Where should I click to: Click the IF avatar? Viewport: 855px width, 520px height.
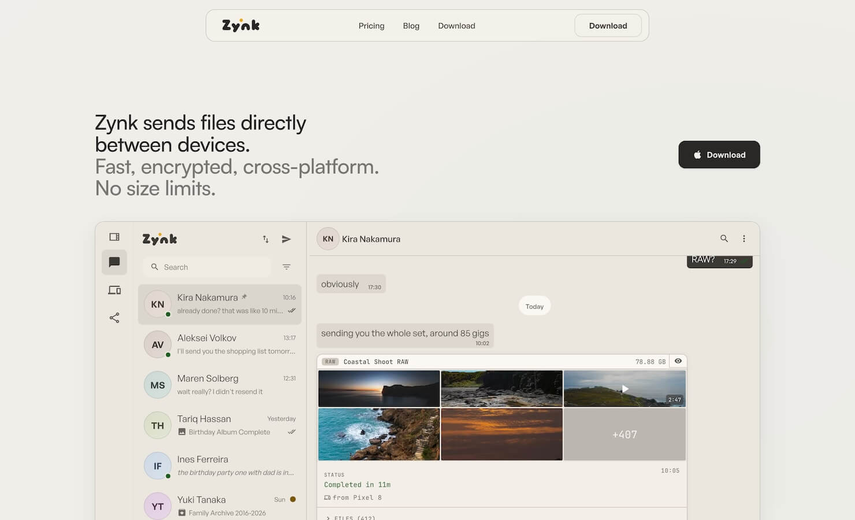click(158, 466)
